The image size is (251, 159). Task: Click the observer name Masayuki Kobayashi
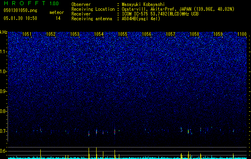pos(143,4)
